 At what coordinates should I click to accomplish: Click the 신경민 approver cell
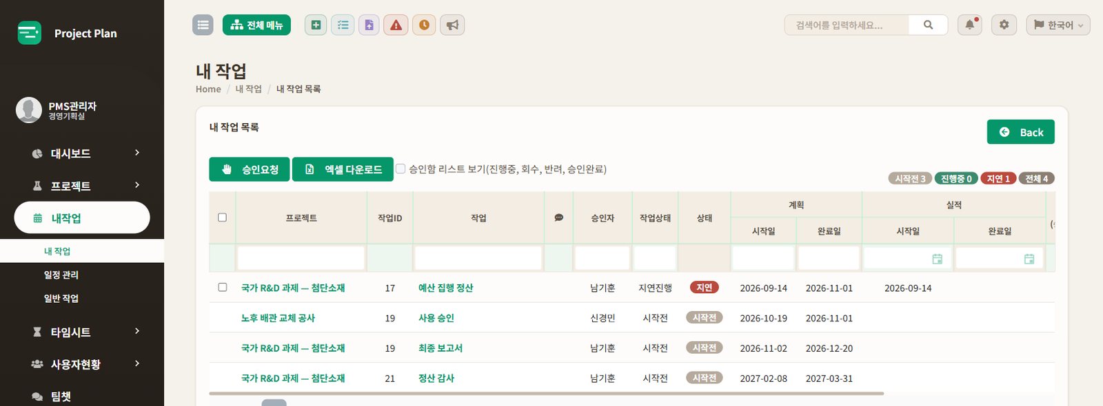tap(603, 318)
